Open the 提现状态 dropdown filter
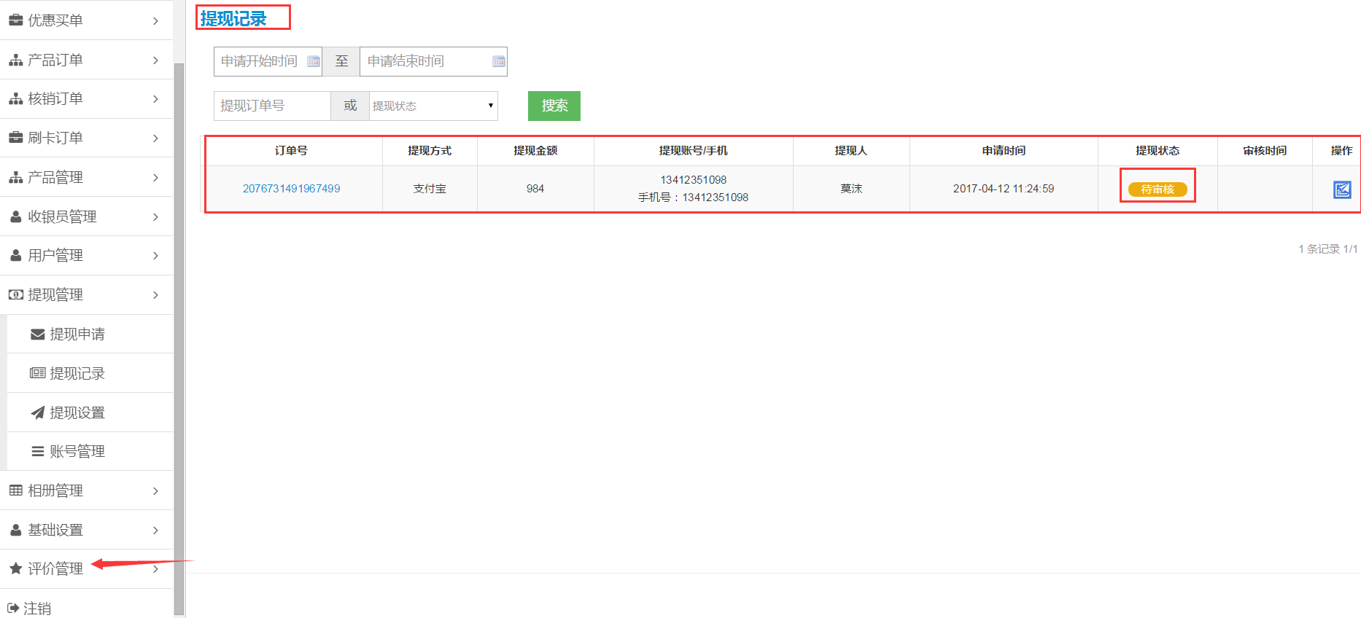The width and height of the screenshot is (1361, 618). pyautogui.click(x=433, y=106)
